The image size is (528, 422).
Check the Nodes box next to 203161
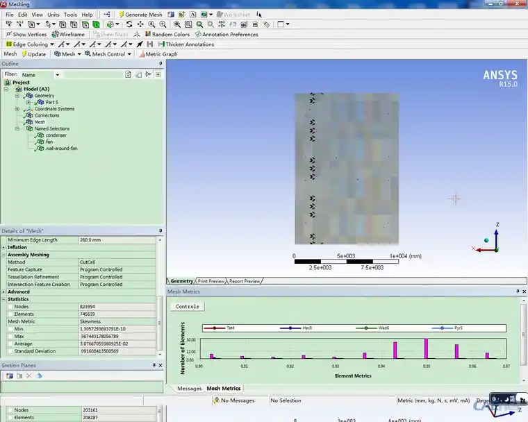(10, 410)
